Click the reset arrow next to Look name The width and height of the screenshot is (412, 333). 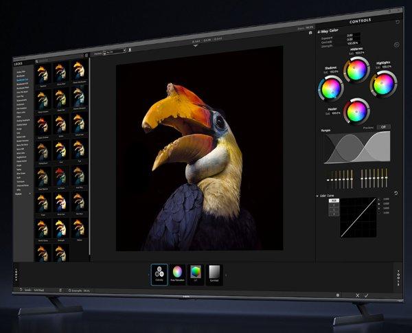point(21,290)
